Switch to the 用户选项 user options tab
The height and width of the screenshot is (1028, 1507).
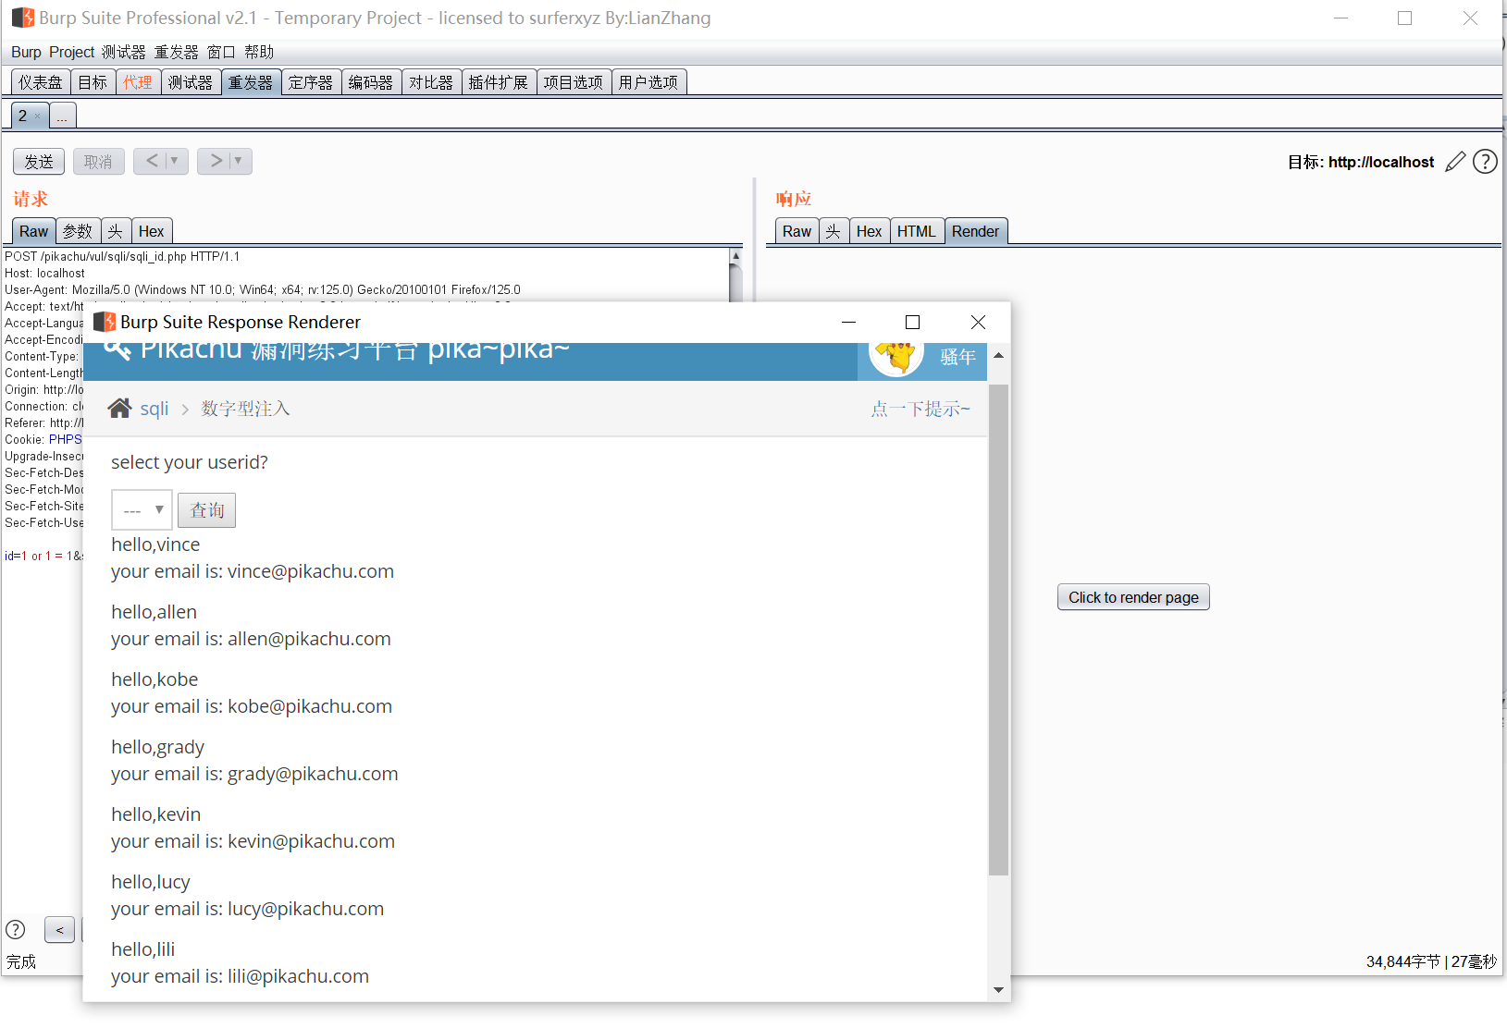click(649, 82)
